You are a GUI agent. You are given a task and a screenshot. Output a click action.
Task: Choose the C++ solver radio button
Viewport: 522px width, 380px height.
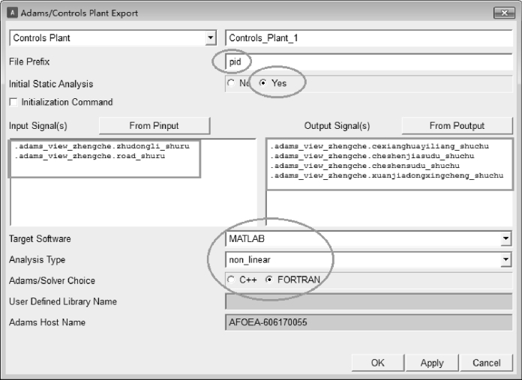pyautogui.click(x=231, y=280)
